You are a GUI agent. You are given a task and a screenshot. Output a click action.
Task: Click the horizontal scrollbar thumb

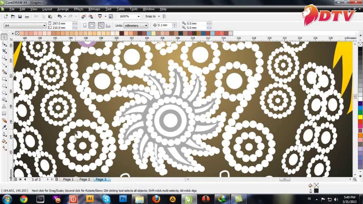[x=285, y=179]
